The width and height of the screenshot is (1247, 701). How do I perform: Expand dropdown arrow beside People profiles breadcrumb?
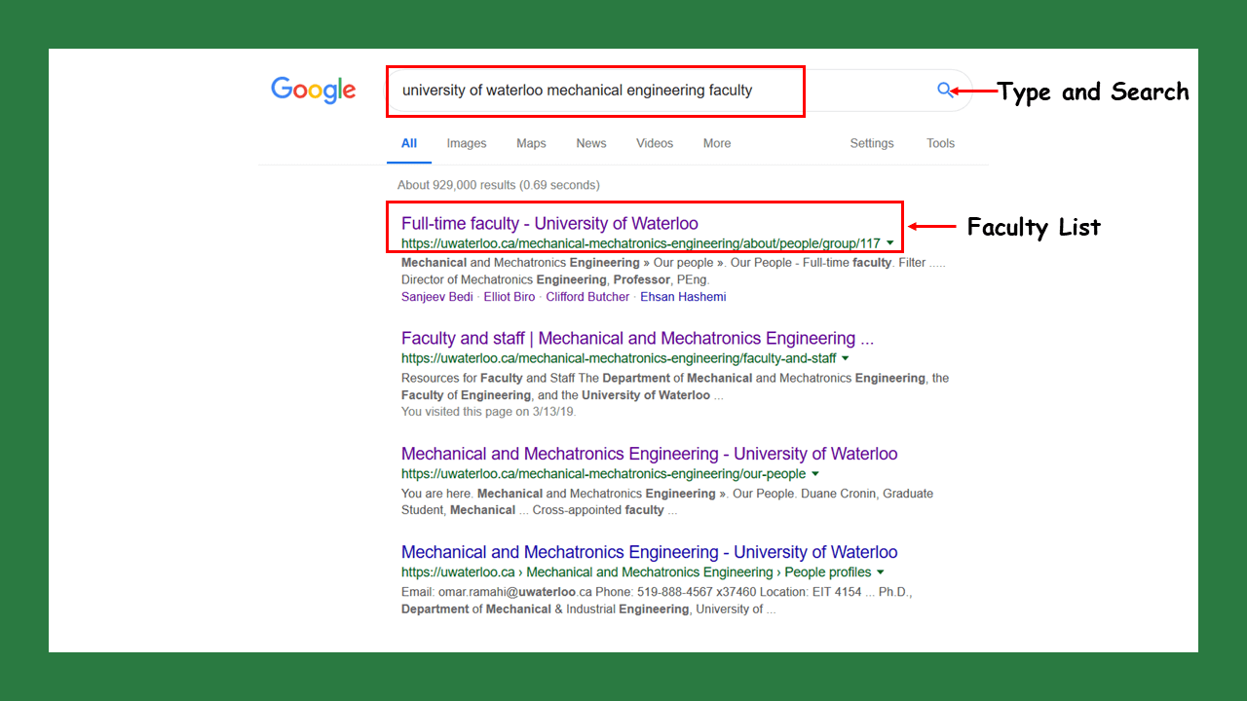coord(881,572)
